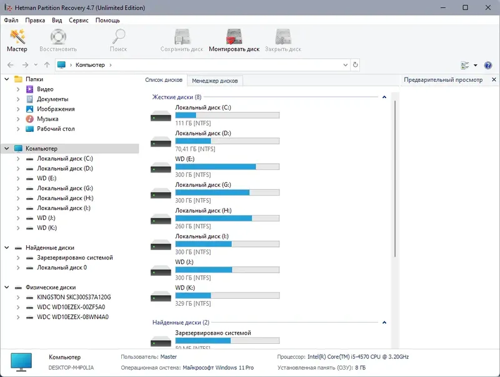The height and width of the screenshot is (377, 500).
Task: Click the 329 ГБ [NTFS] size label
Action: [193, 304]
